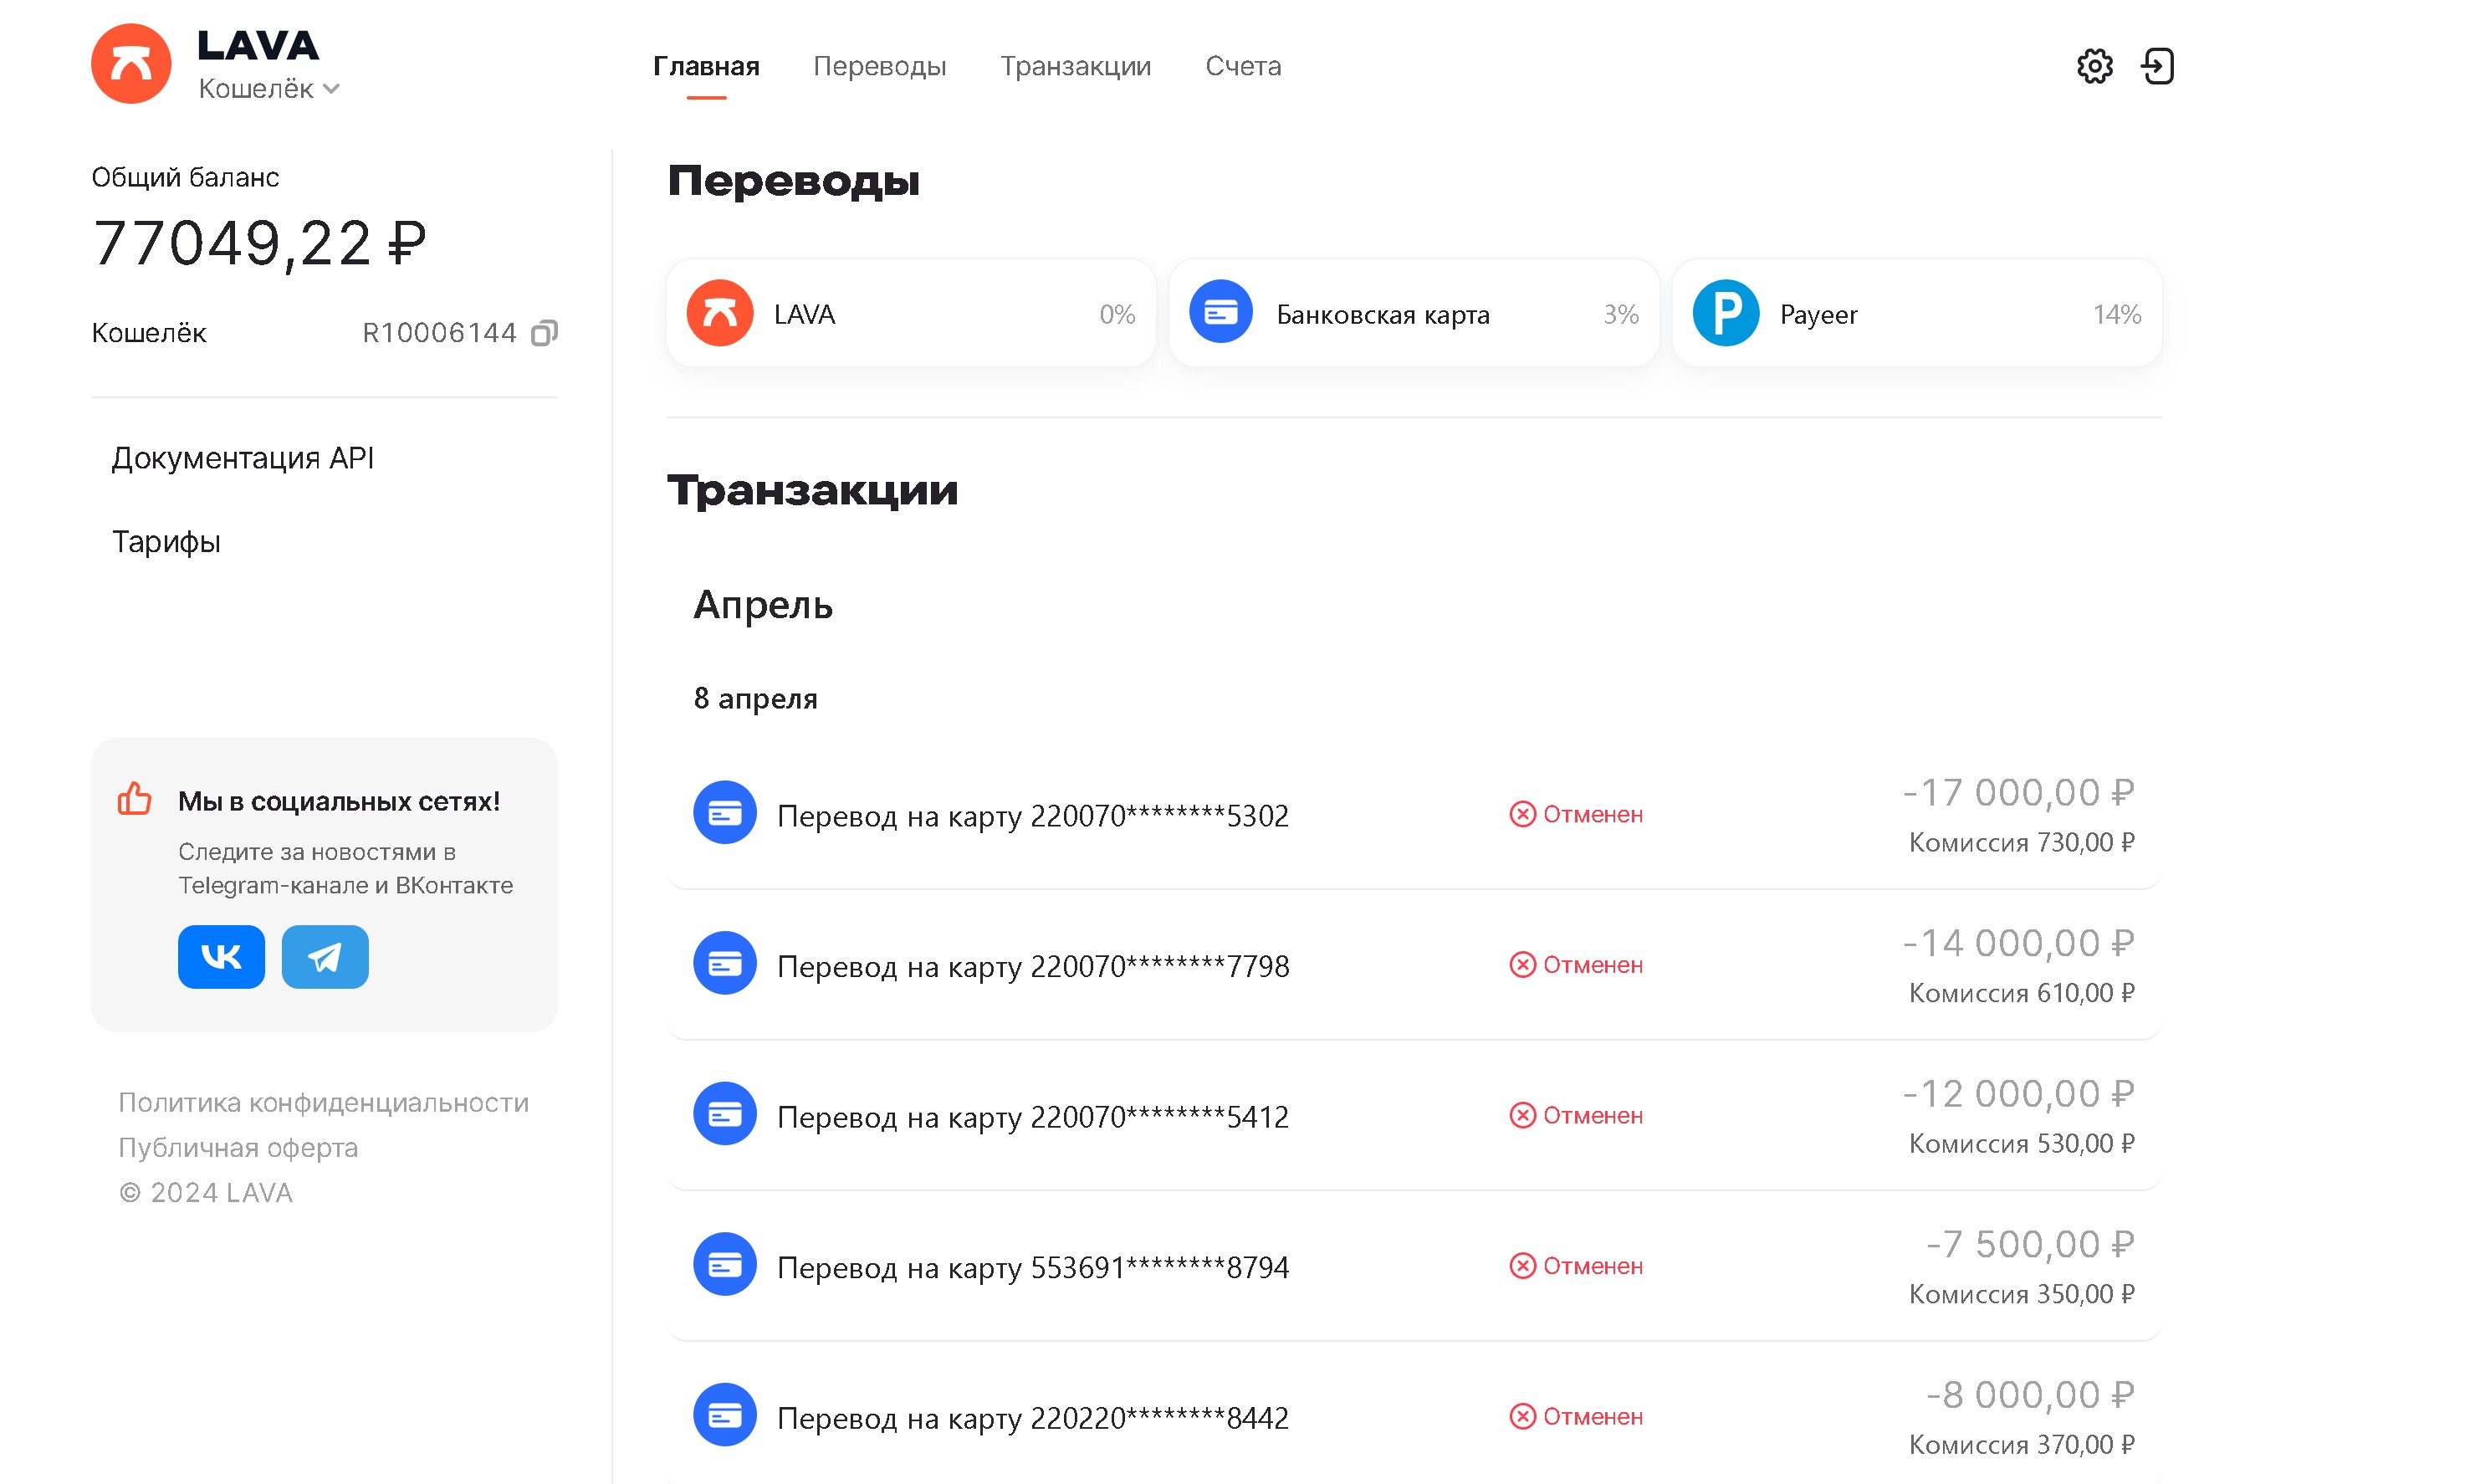
Task: Click card icon of transfer ending 7798
Action: [724, 964]
